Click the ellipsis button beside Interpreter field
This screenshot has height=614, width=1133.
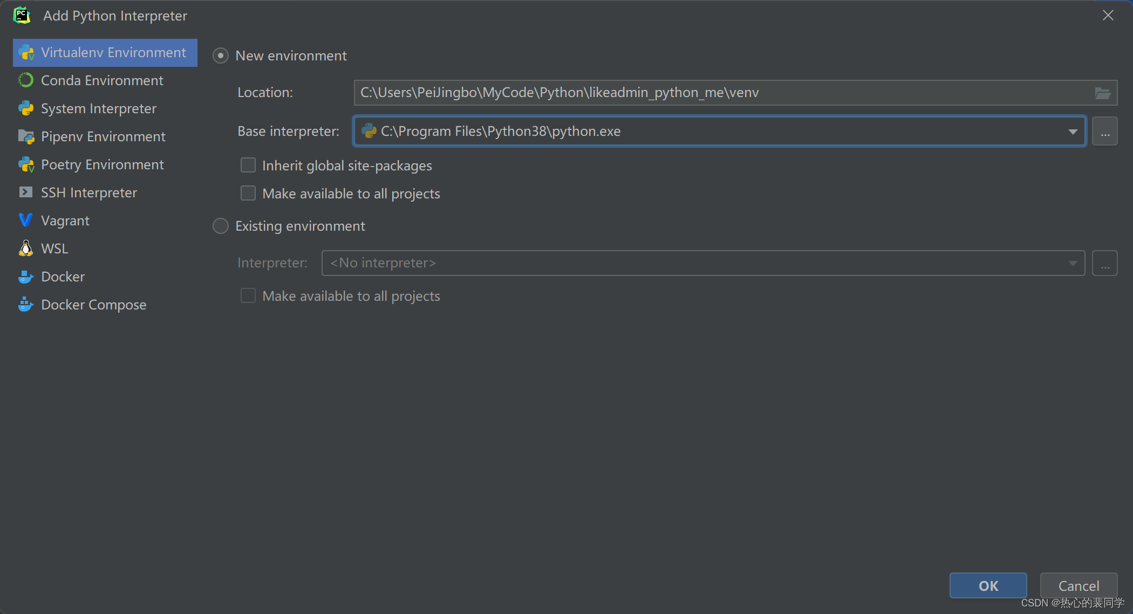(1105, 263)
